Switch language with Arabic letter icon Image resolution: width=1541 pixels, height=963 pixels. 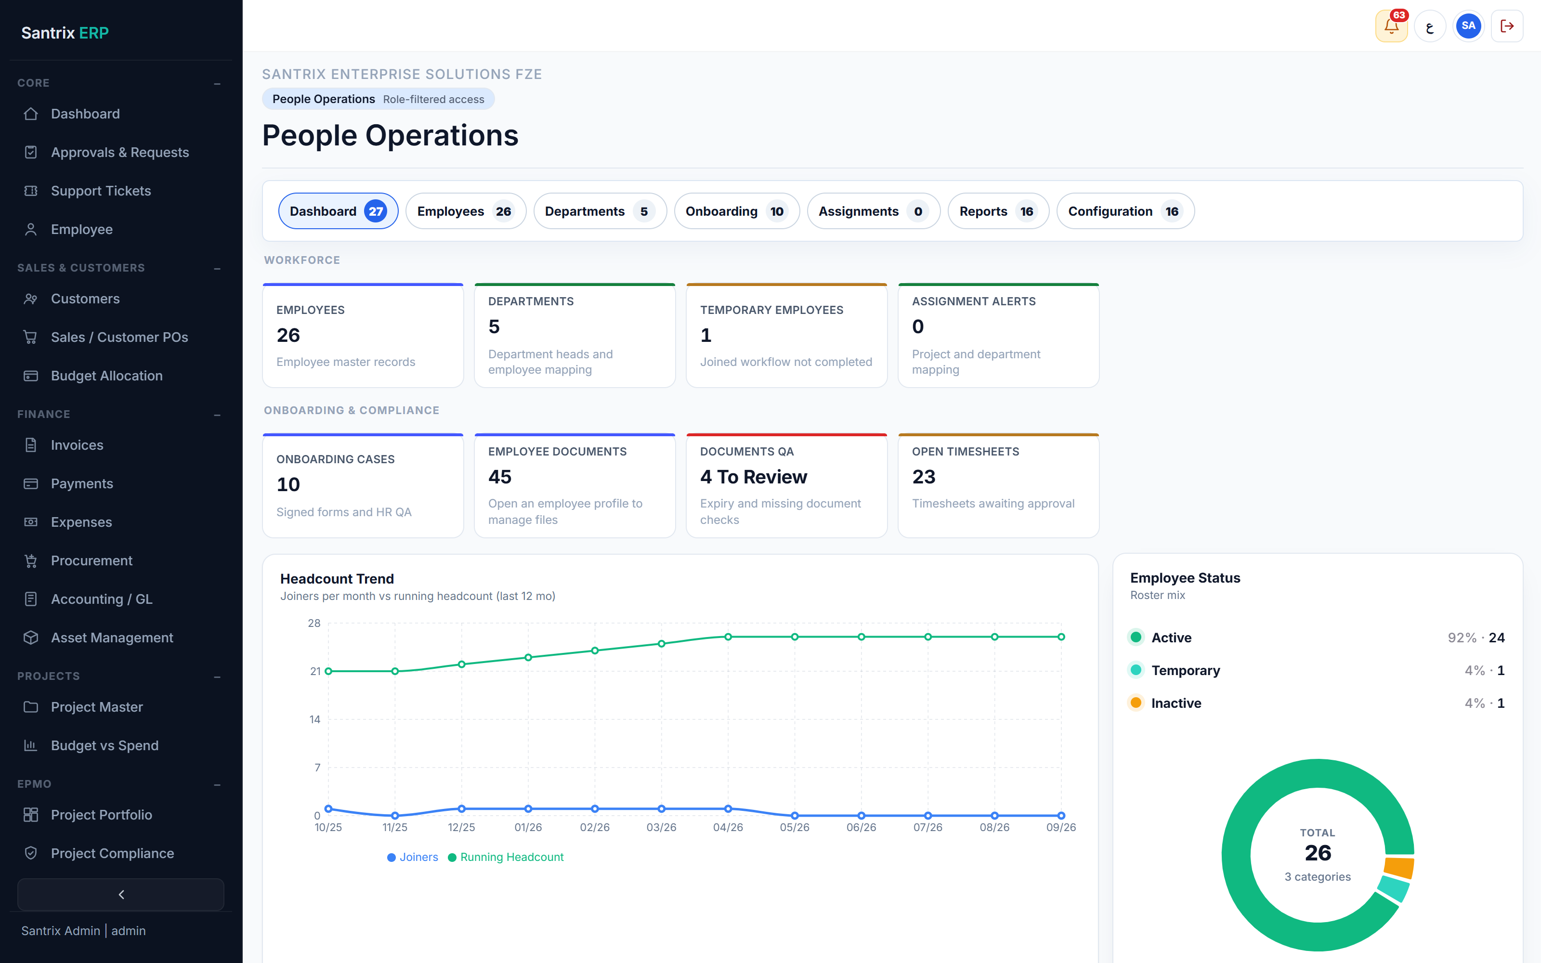click(1430, 26)
